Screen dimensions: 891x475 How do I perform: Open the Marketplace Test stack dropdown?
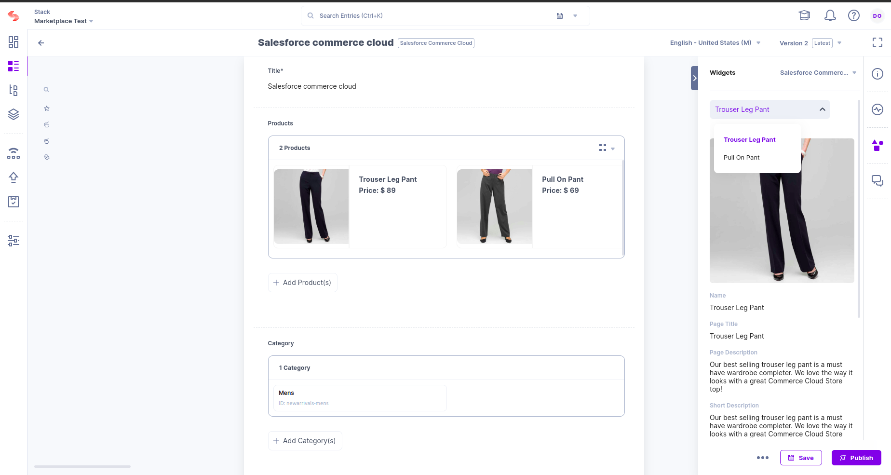click(x=64, y=21)
